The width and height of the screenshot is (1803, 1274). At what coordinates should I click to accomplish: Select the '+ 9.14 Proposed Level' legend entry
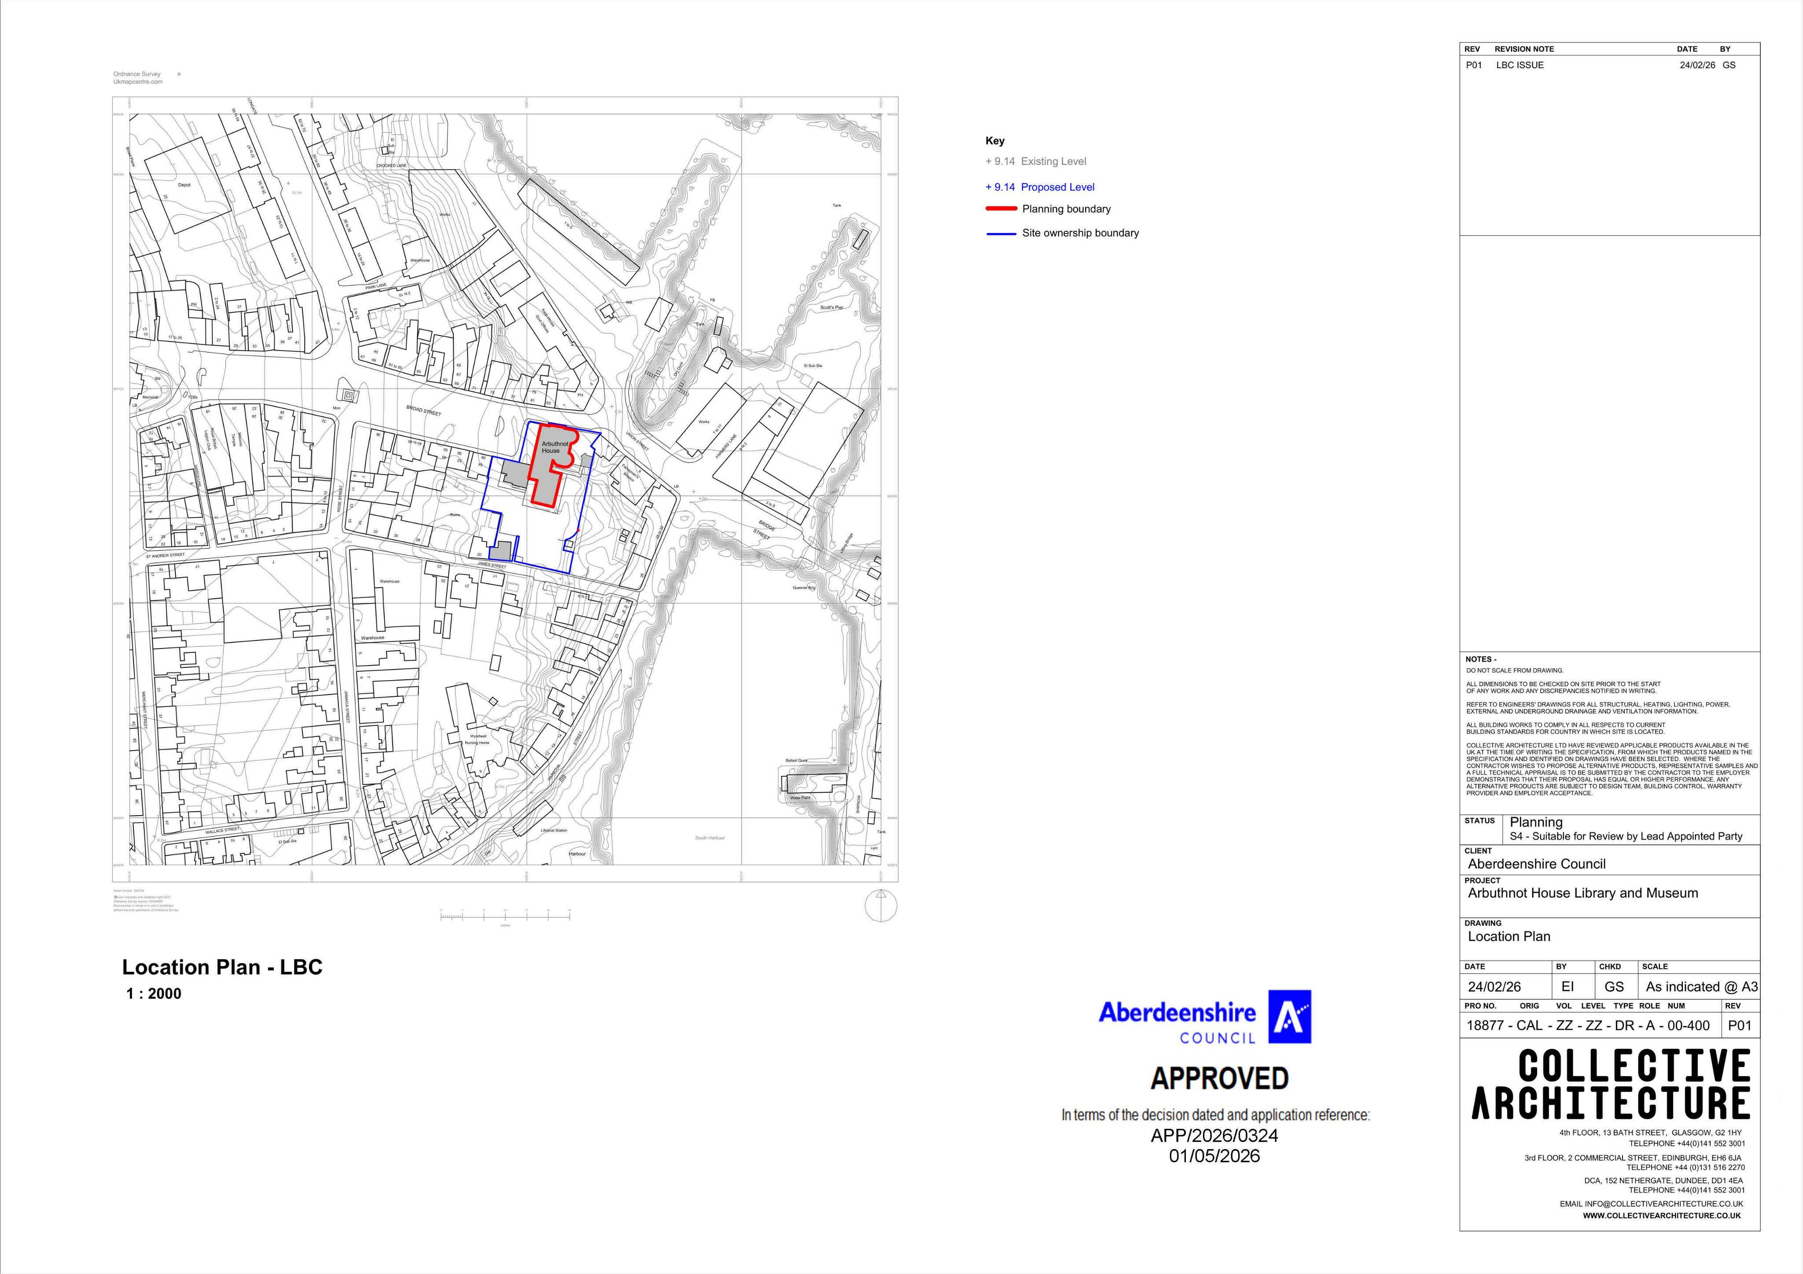pos(1040,187)
